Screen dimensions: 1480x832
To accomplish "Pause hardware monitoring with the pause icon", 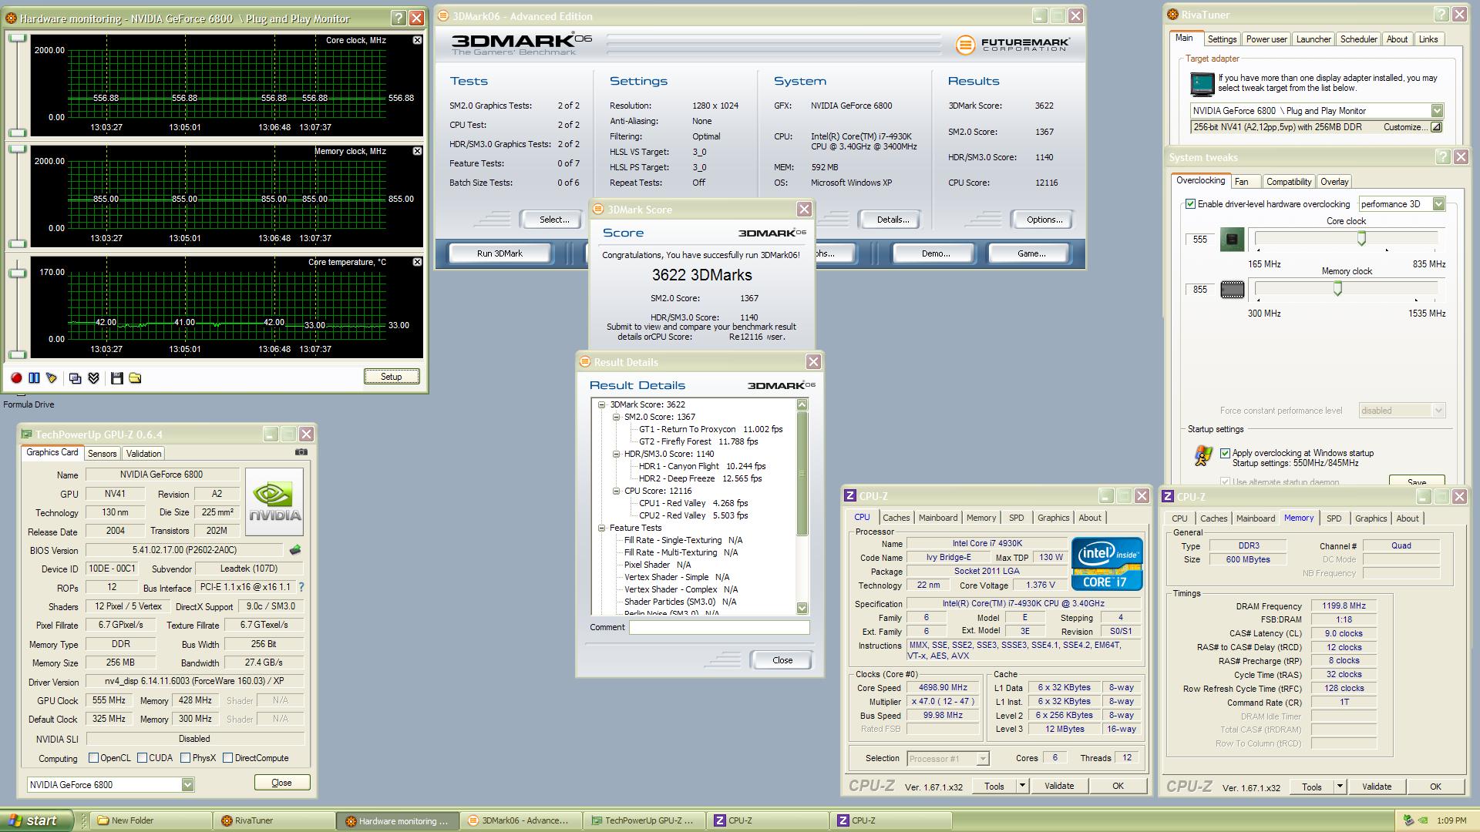I will point(34,378).
